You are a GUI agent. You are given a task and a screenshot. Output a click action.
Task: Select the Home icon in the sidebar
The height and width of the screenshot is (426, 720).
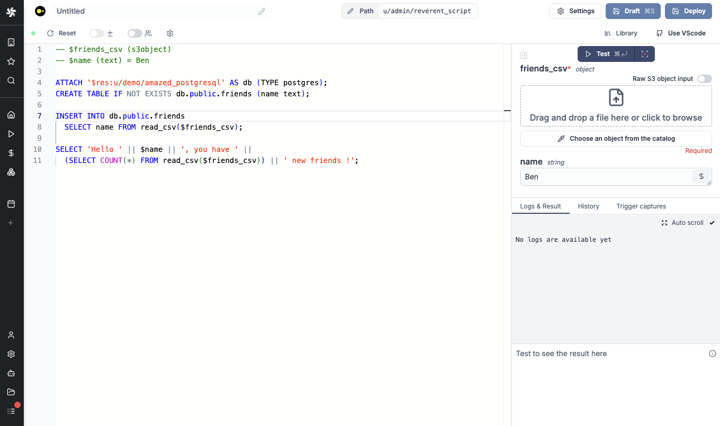[11, 114]
